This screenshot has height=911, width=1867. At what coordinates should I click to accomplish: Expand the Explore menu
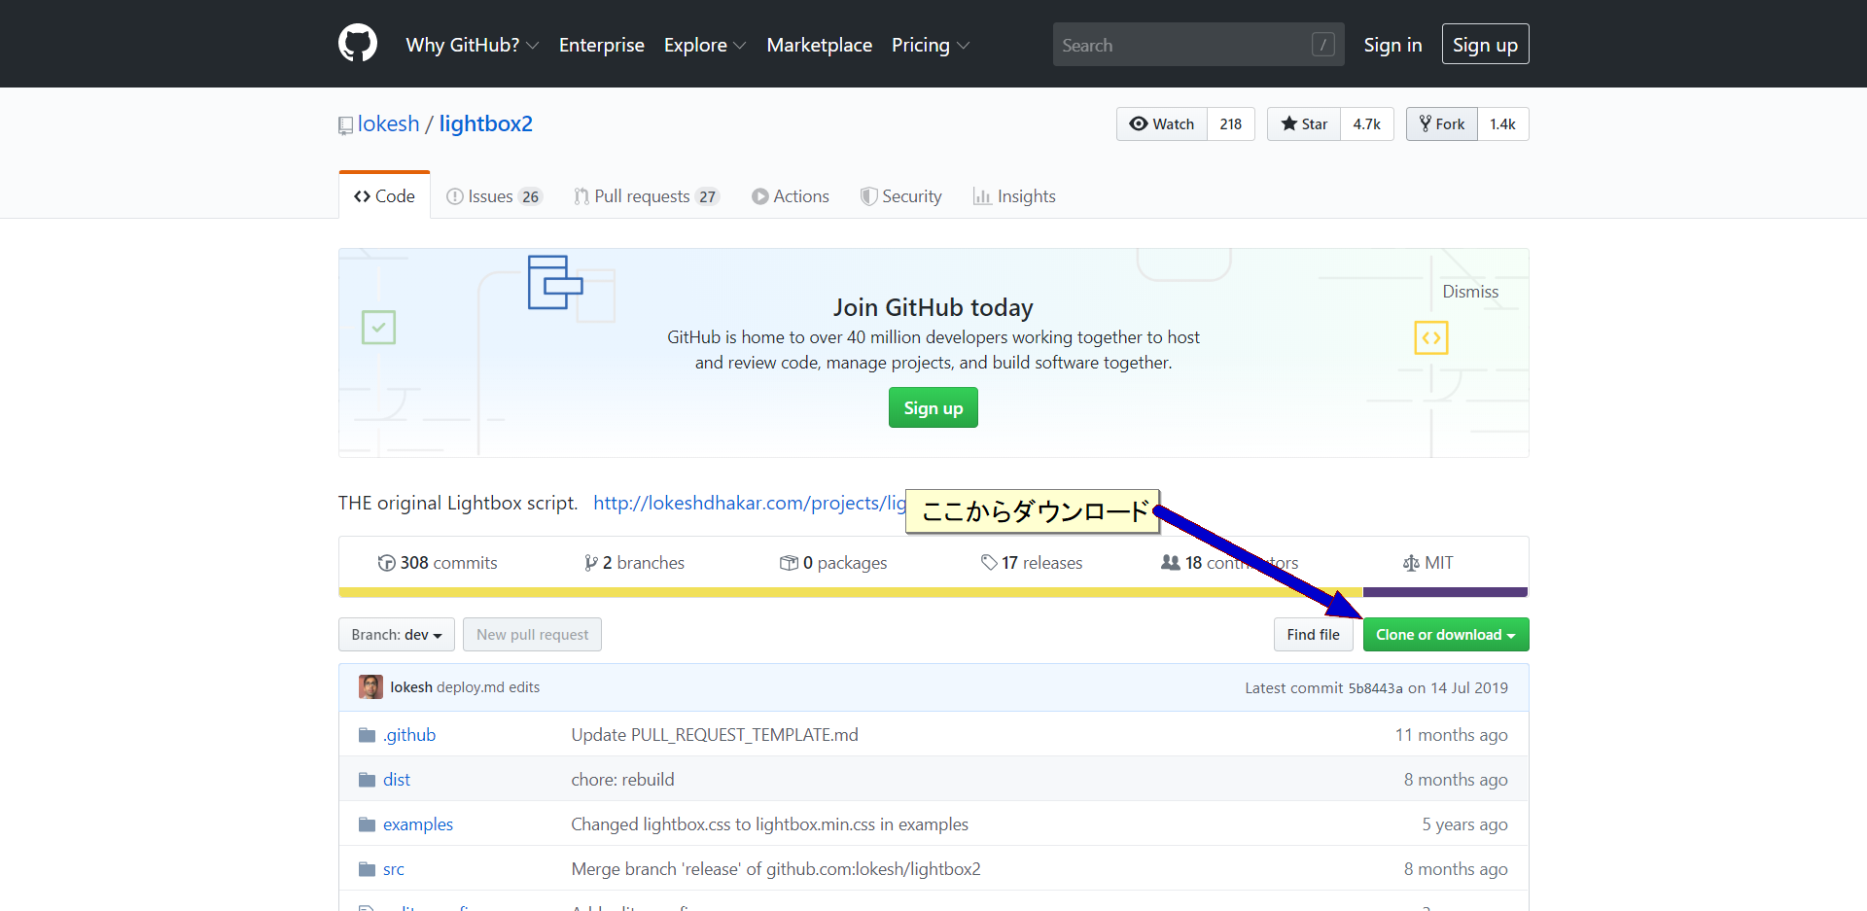pos(705,45)
